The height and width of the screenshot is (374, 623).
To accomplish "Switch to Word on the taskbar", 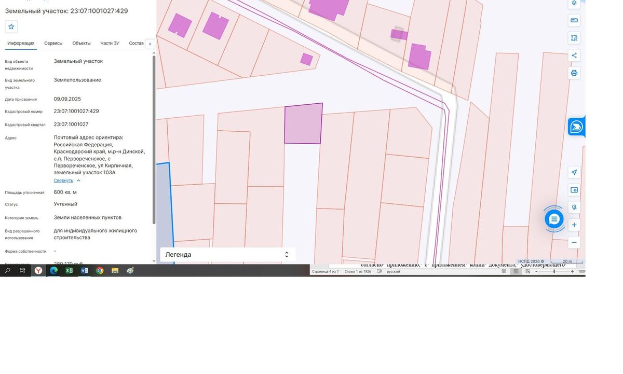I will pyautogui.click(x=84, y=270).
